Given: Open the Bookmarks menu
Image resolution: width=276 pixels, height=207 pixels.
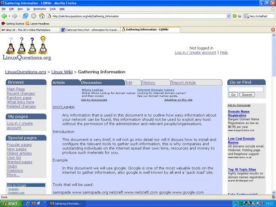Looking at the screenshot, I should coord(40,9).
